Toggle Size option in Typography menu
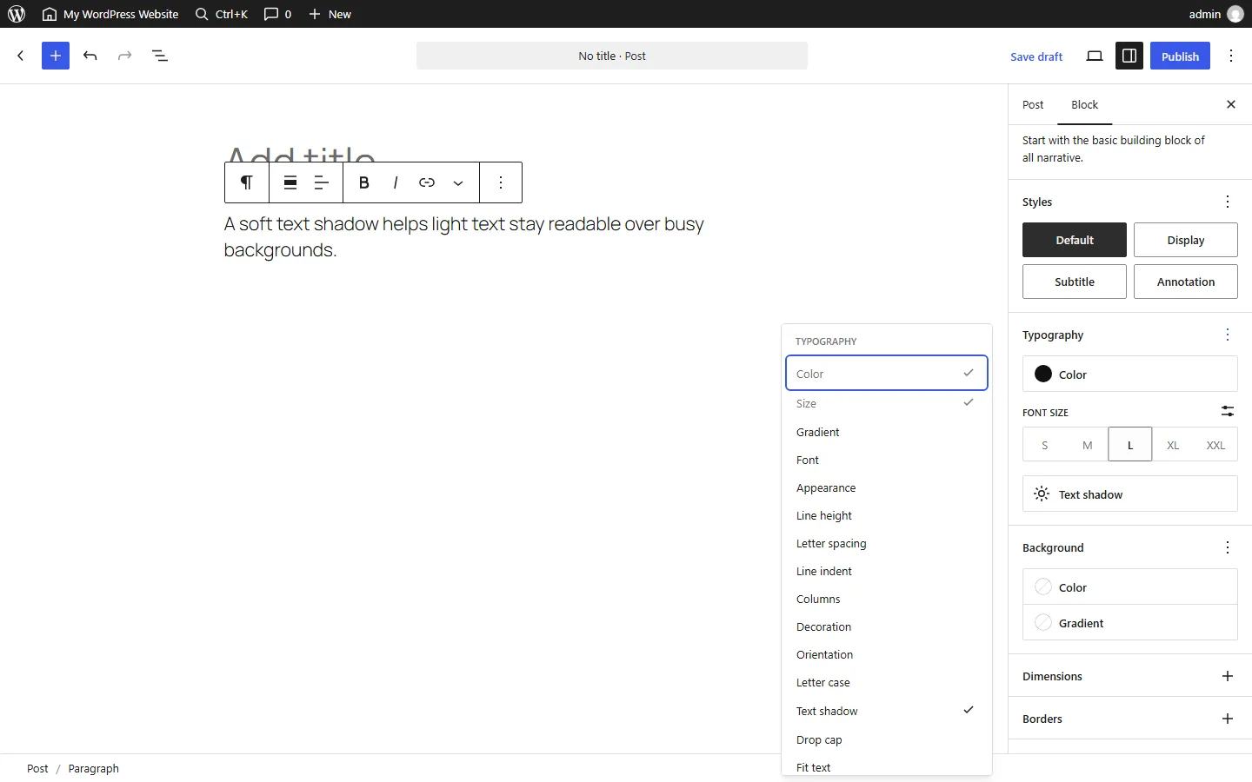 coord(887,403)
